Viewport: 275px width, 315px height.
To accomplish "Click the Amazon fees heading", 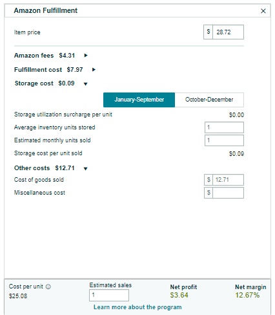I will pyautogui.click(x=34, y=56).
